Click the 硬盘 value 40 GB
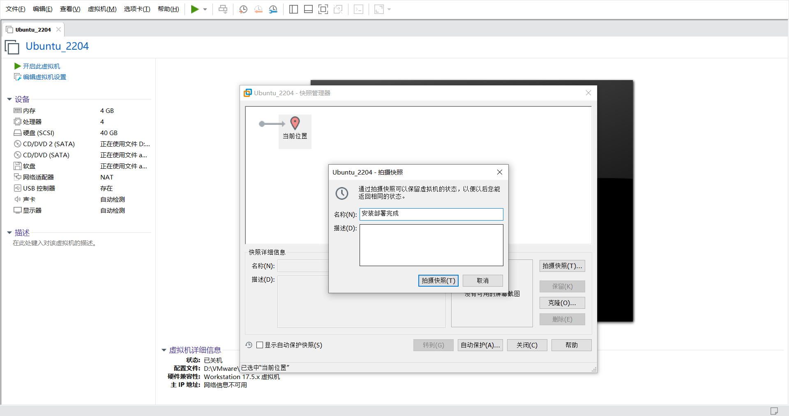This screenshot has height=416, width=789. 109,133
